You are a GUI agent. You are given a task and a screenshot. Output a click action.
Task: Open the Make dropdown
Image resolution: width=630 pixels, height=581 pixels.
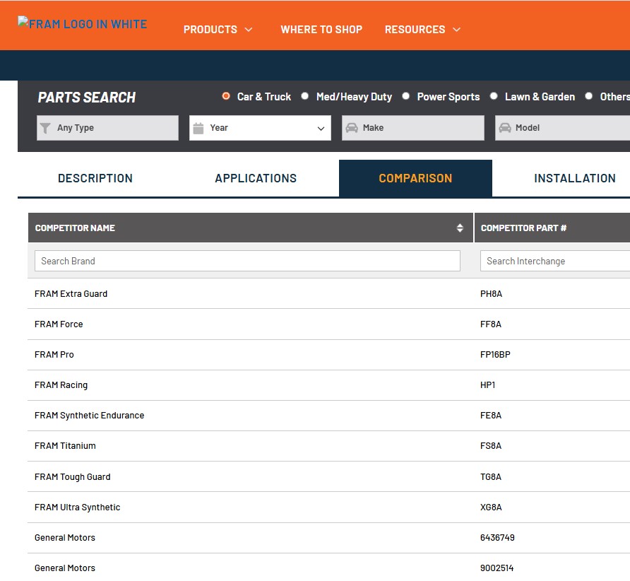(413, 128)
